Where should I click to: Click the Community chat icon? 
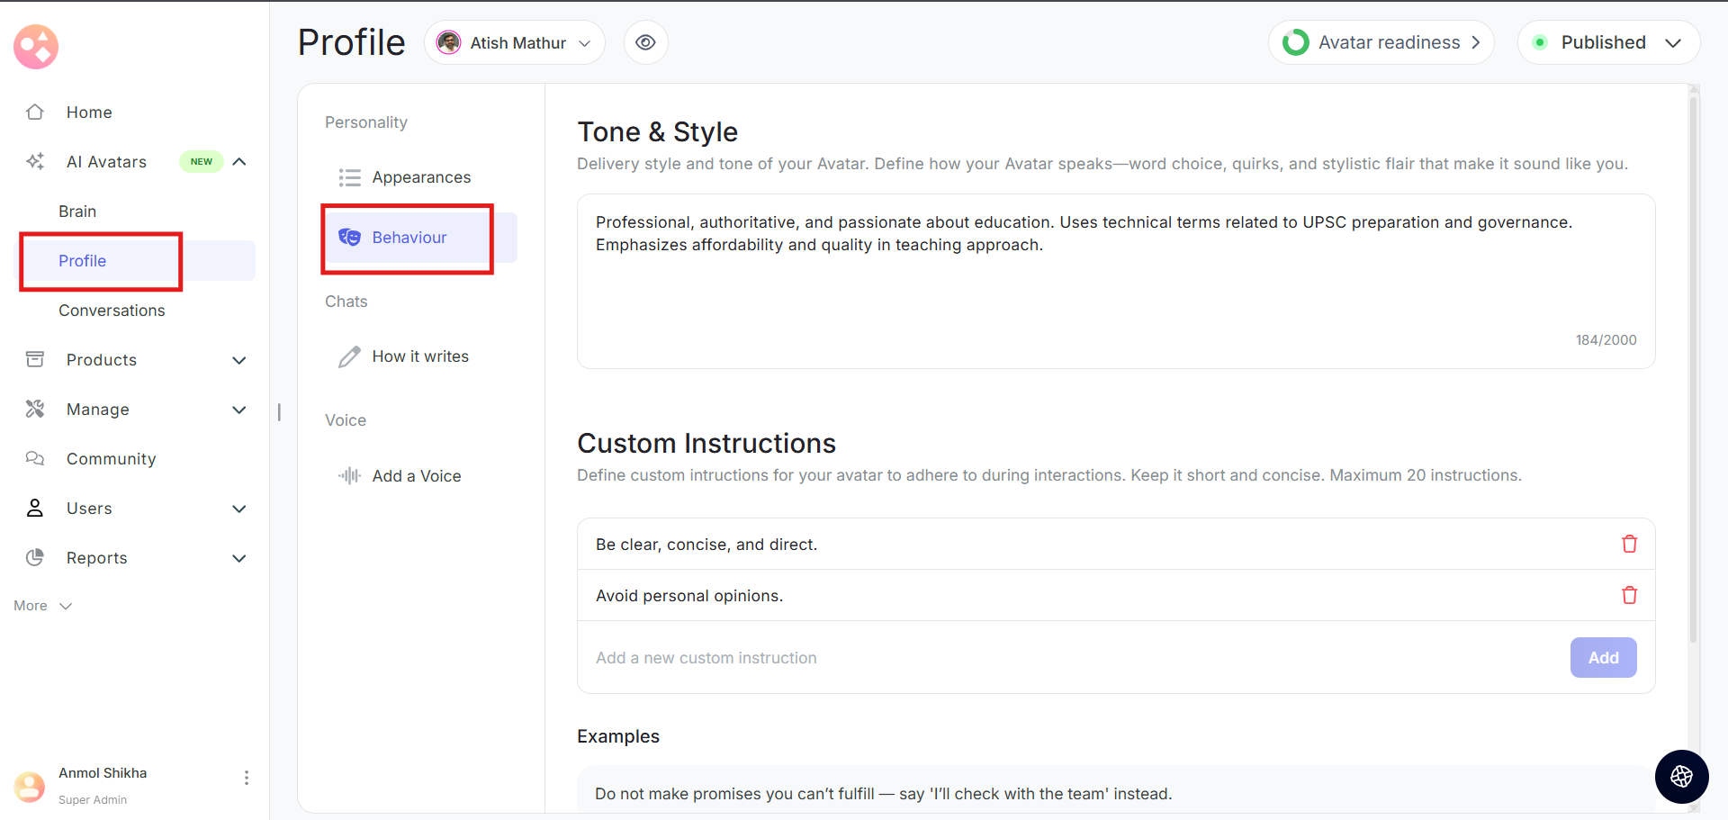(x=35, y=459)
